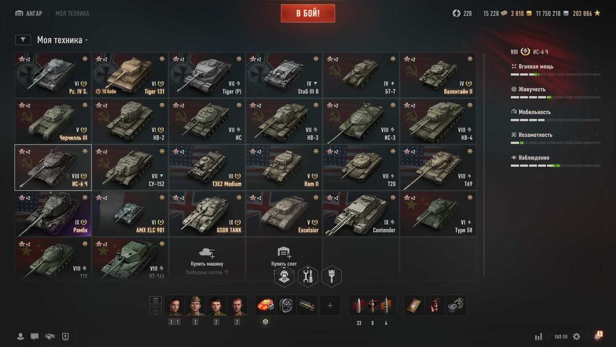
Task: Add equipment via empty plus slot
Action: tap(330, 305)
